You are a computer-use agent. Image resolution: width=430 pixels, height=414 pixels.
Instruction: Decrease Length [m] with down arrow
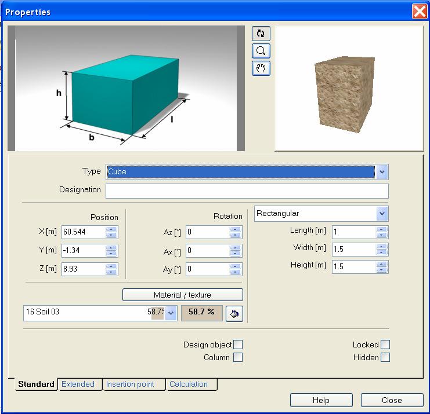tap(382, 235)
